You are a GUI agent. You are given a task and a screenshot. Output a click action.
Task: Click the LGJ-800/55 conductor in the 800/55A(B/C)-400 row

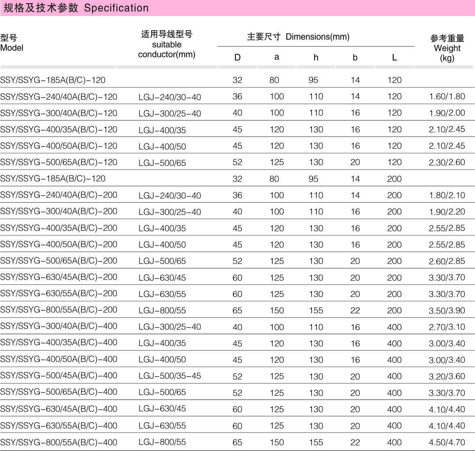(162, 442)
